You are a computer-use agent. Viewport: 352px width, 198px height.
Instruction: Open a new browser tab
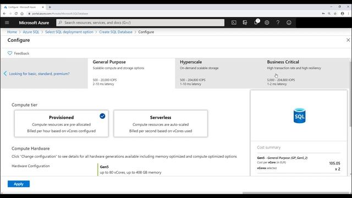click(50, 7)
